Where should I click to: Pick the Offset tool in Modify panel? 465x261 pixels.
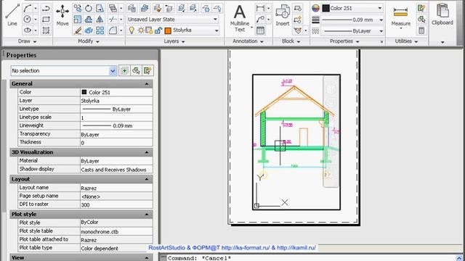89,20
